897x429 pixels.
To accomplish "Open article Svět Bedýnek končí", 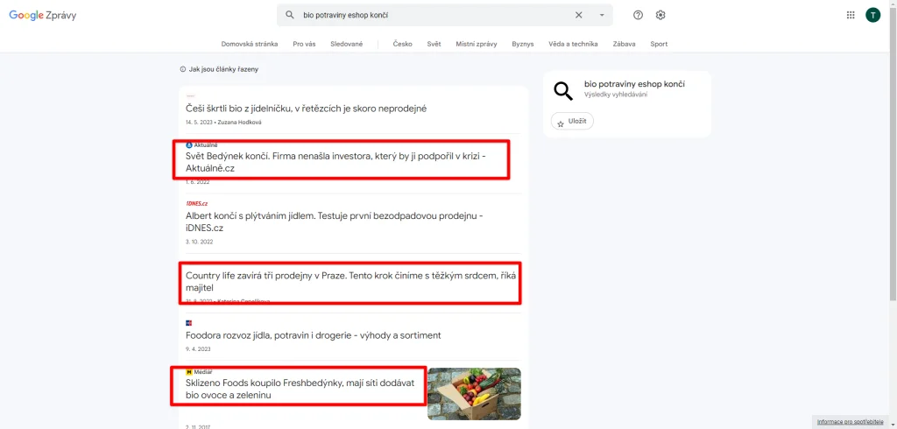I will click(x=335, y=163).
